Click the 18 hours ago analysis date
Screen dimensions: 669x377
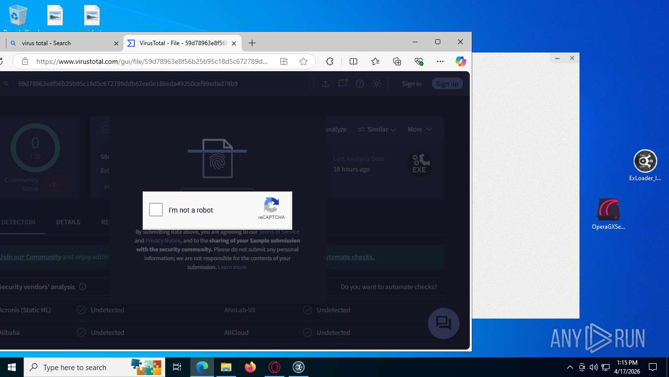click(x=351, y=169)
